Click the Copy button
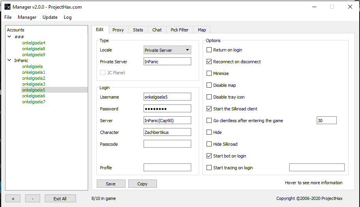This screenshot has width=360, height=207. [142, 184]
